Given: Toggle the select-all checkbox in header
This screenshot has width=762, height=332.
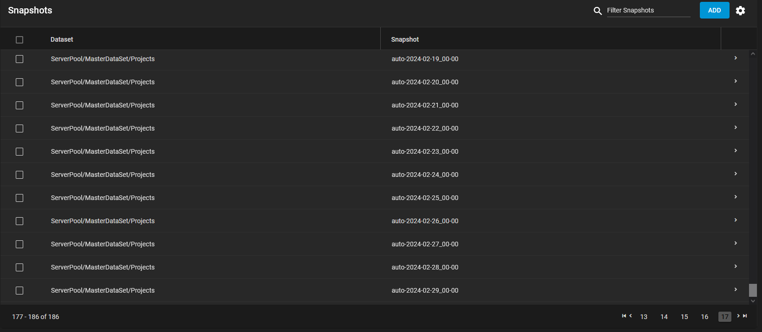Looking at the screenshot, I should click(19, 40).
